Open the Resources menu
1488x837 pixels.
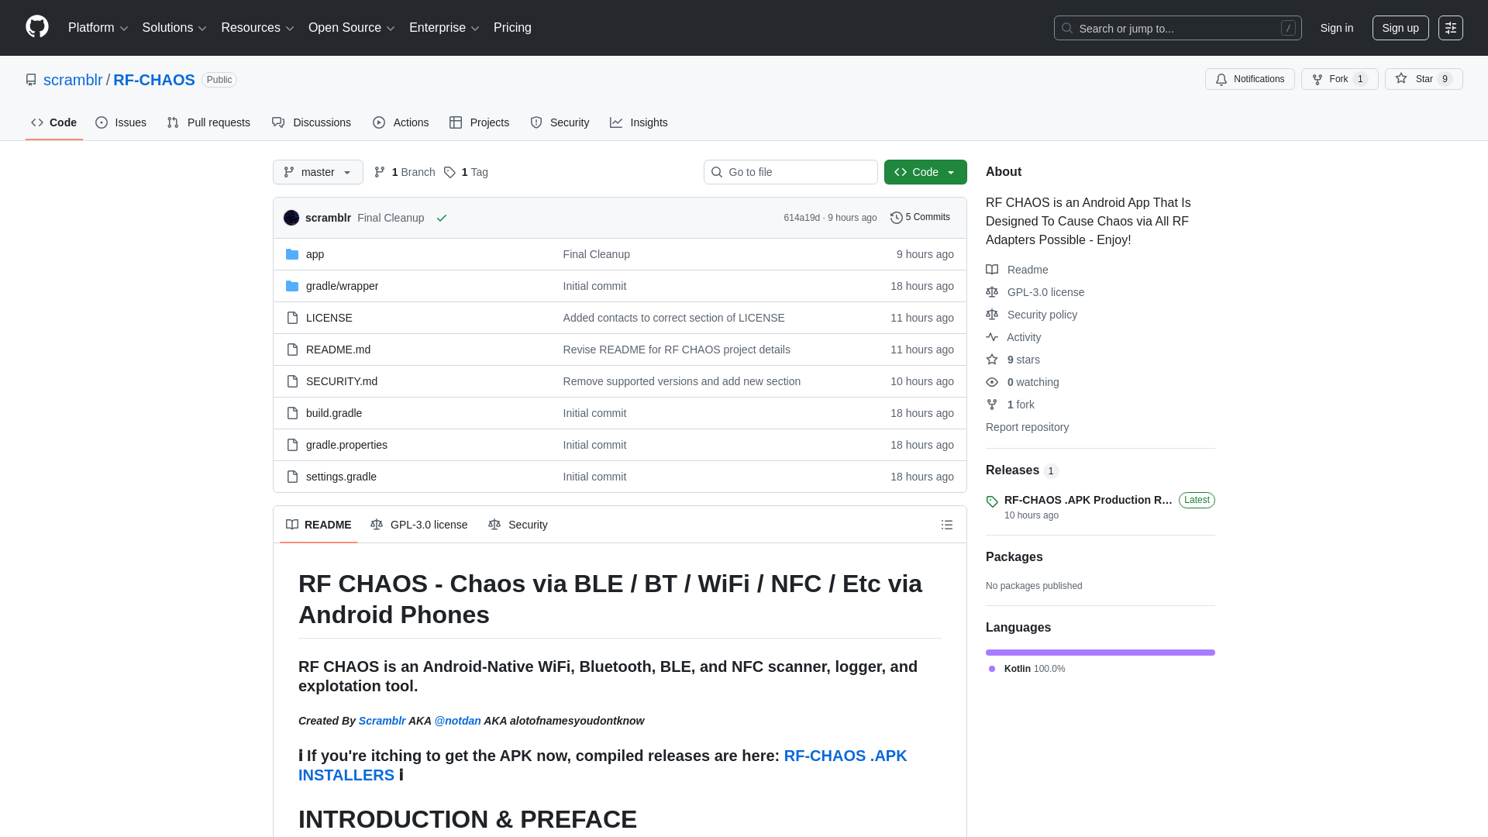(257, 28)
